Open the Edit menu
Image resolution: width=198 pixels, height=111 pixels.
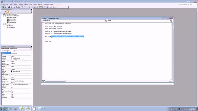7,4
